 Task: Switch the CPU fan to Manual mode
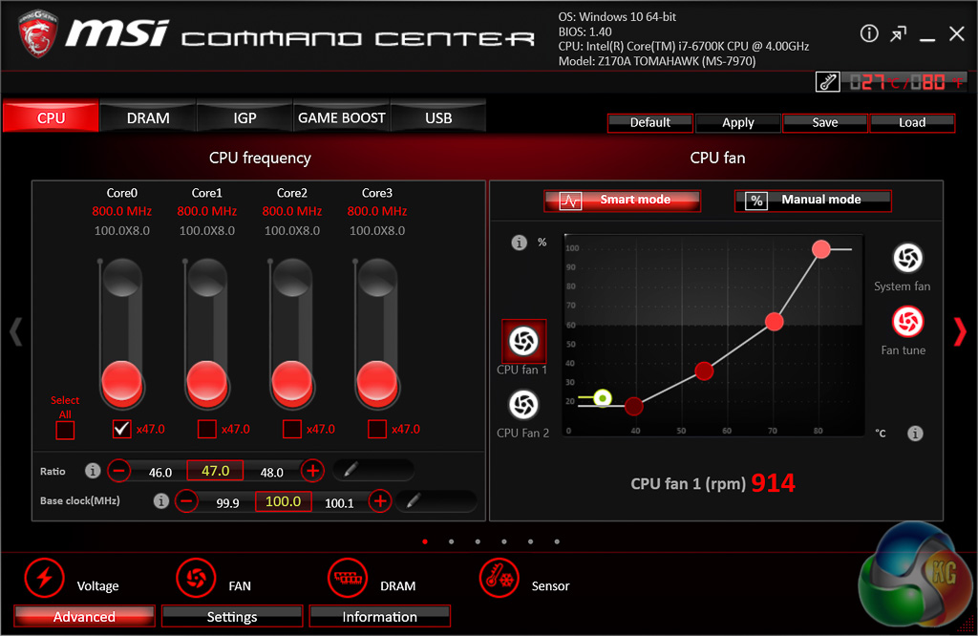[813, 201]
